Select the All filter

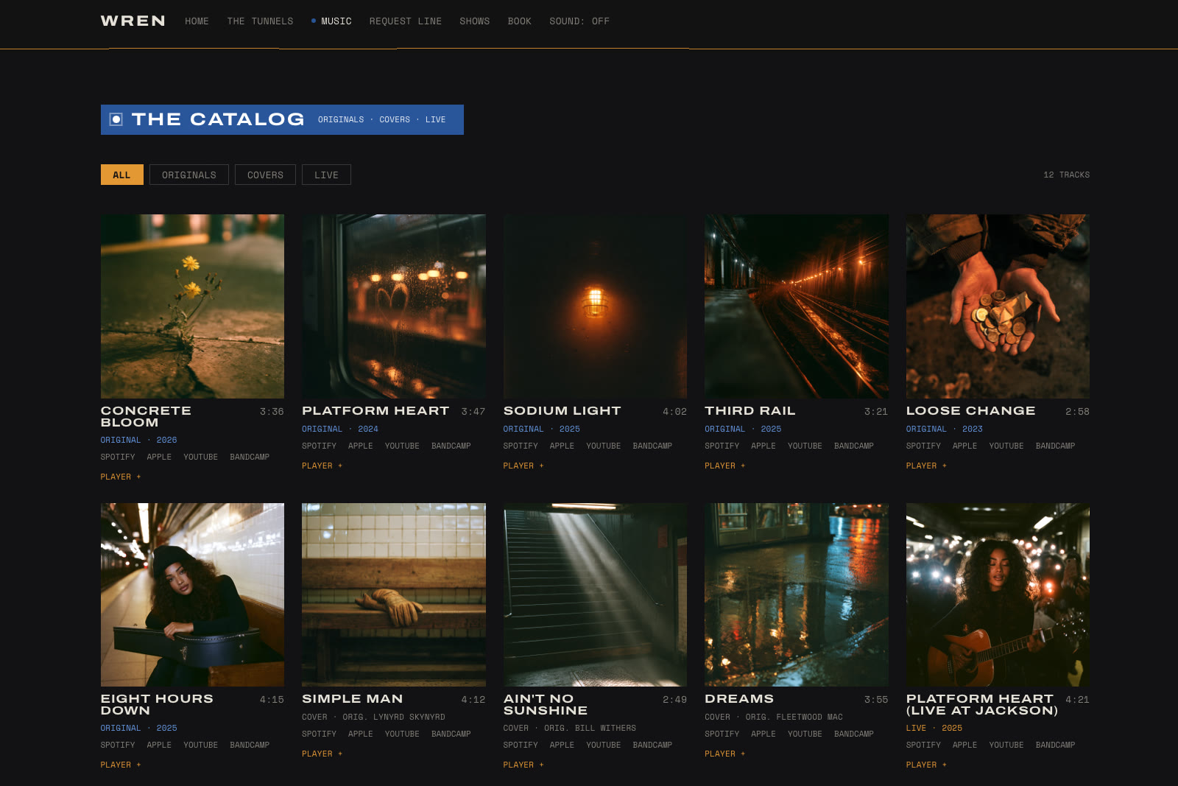tap(122, 175)
